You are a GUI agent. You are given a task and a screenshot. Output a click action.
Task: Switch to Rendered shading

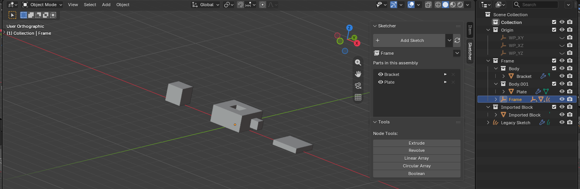[460, 5]
